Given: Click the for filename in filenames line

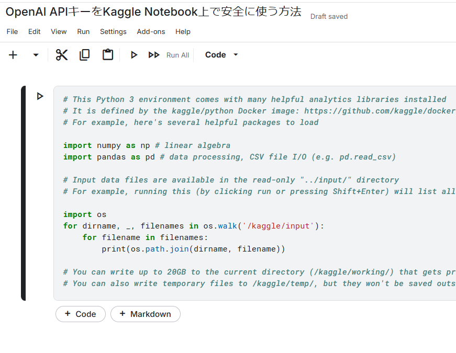Looking at the screenshot, I should (145, 237).
